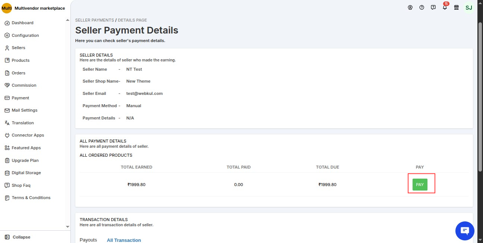This screenshot has height=243, width=483.
Task: Navigate to Connector Apps
Action: coord(28,135)
